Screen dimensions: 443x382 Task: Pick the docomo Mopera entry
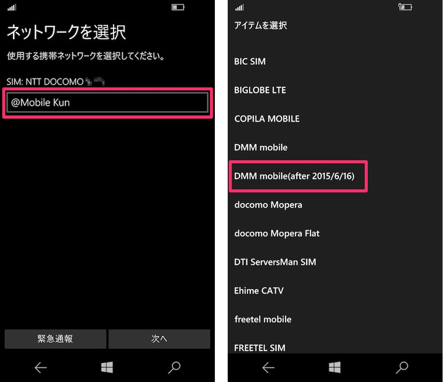pos(268,205)
